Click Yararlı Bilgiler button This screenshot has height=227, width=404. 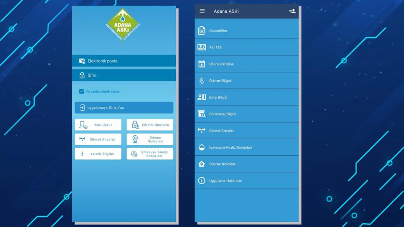[x=98, y=154]
